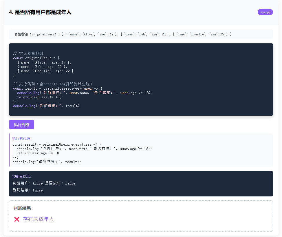Click the result text 存在未成年人
The image size is (282, 237).
(x=38, y=219)
